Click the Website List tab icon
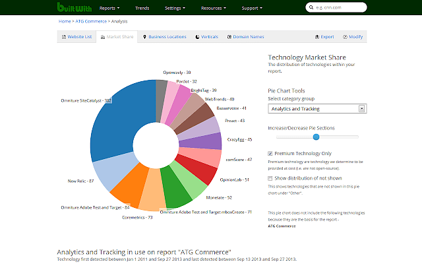 [64, 37]
